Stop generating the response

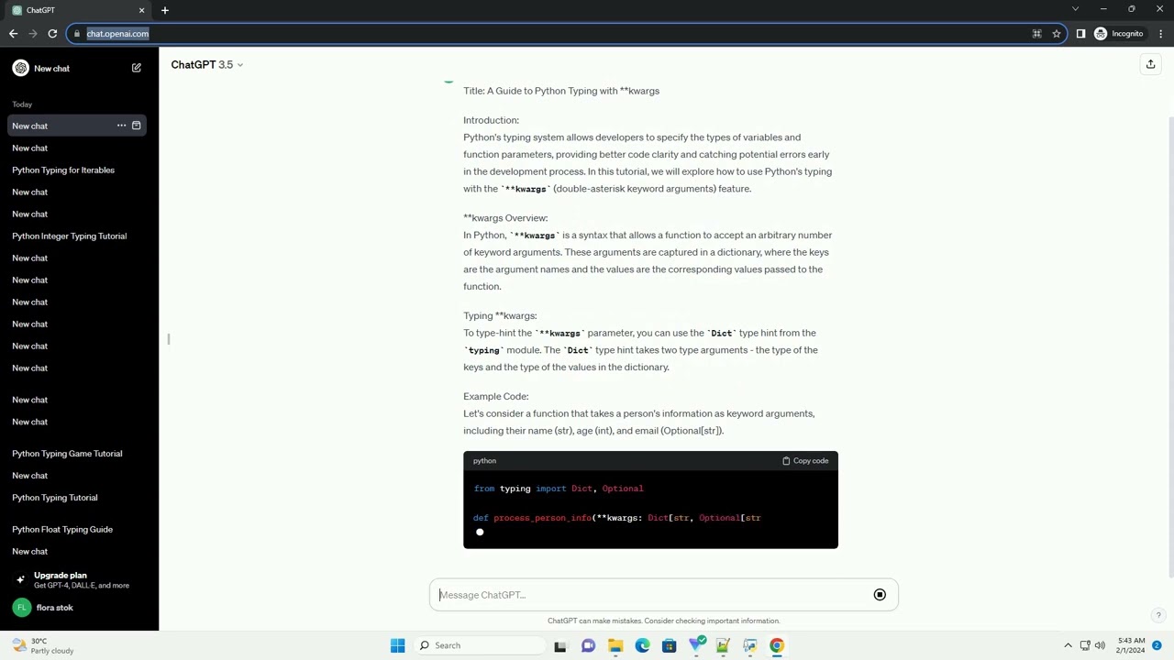pyautogui.click(x=880, y=595)
